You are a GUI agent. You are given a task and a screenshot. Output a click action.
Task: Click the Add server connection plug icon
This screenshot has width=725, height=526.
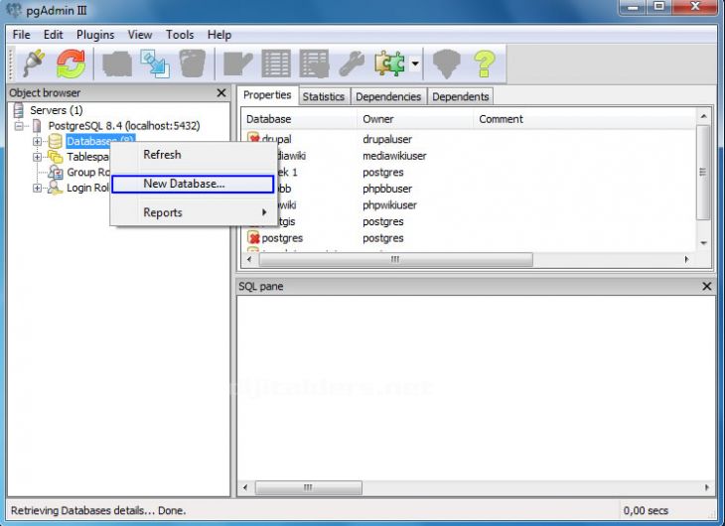coord(34,64)
